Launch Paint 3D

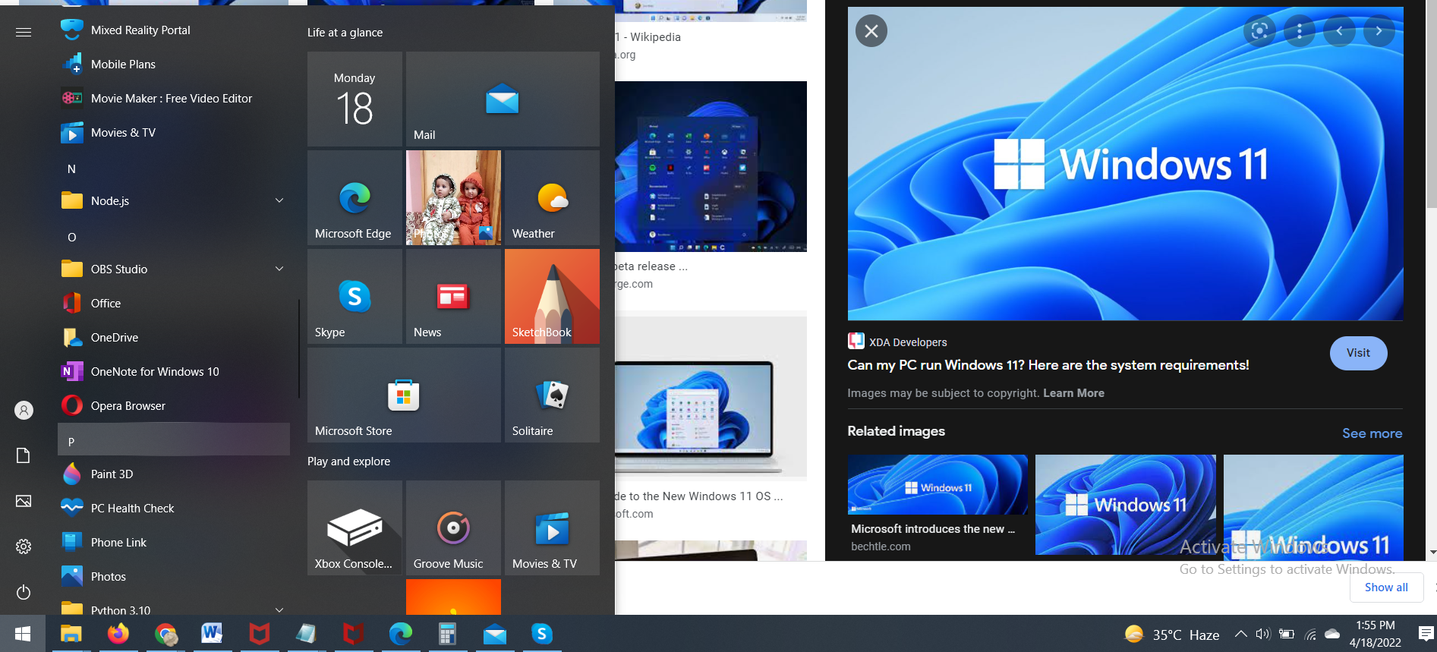pos(174,474)
